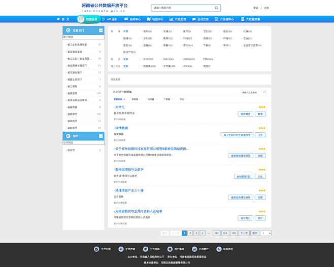The width and height of the screenshot is (334, 267).
Task: Click the 登录 link at top right
Action: pyautogui.click(x=256, y=8)
